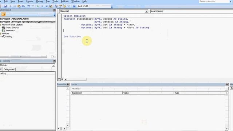Open the Object Browser toolbar icon
This screenshot has height=131, width=233.
pyautogui.click(x=65, y=6)
